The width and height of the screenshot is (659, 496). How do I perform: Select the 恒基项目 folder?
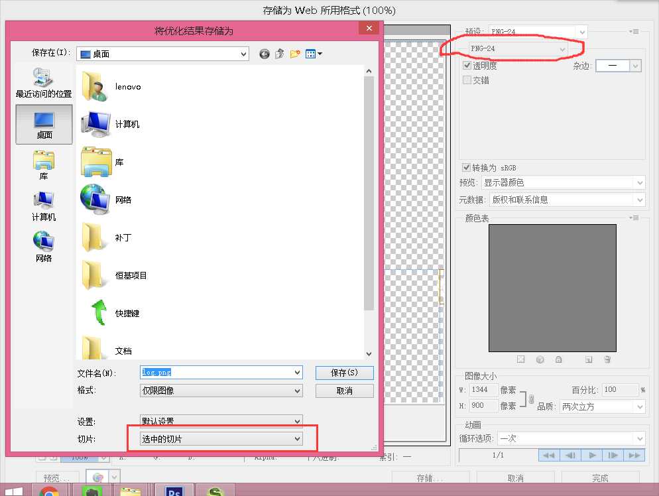point(114,275)
